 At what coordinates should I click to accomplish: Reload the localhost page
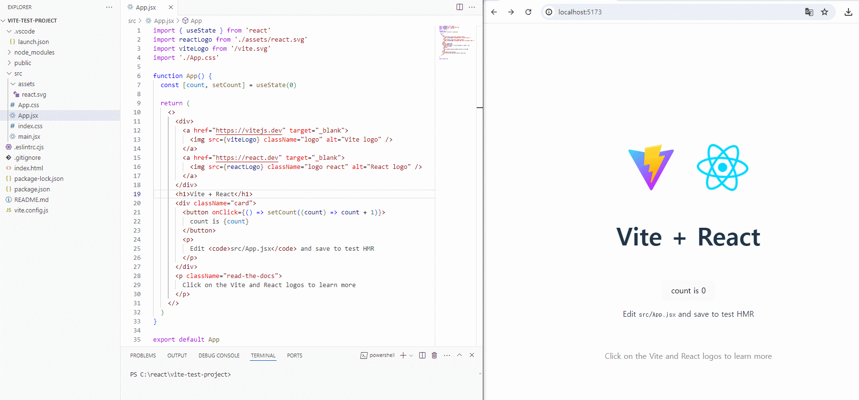point(528,12)
